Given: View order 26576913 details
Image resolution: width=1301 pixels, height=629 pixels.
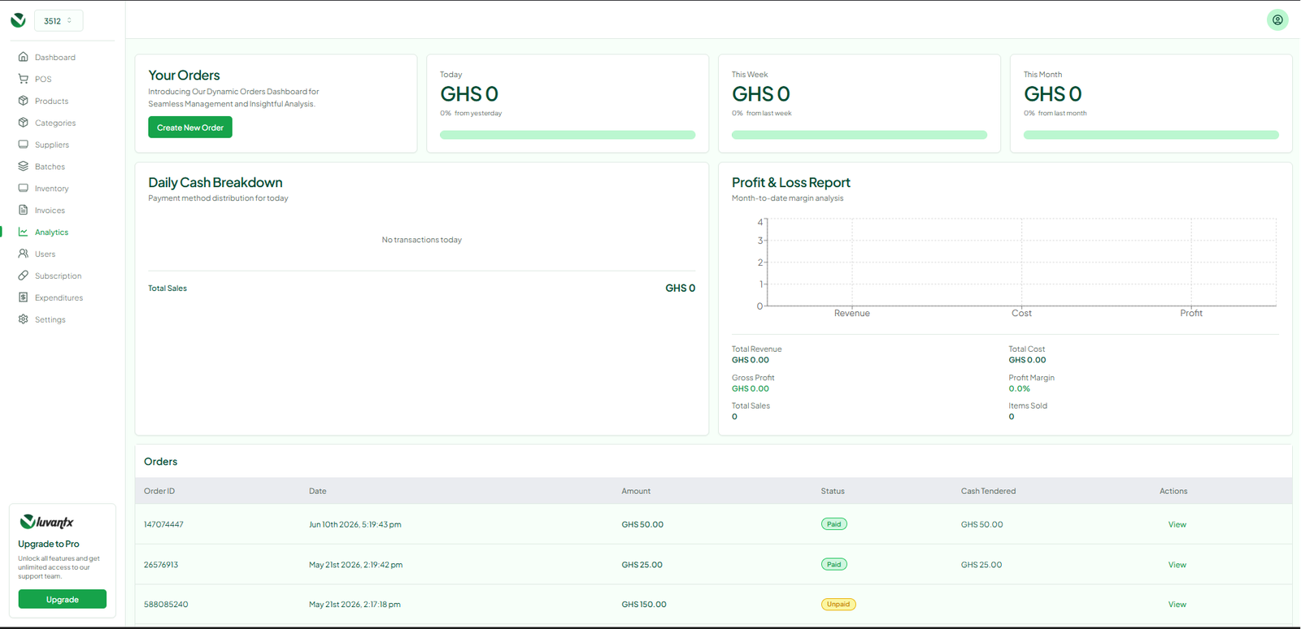Looking at the screenshot, I should (1177, 565).
